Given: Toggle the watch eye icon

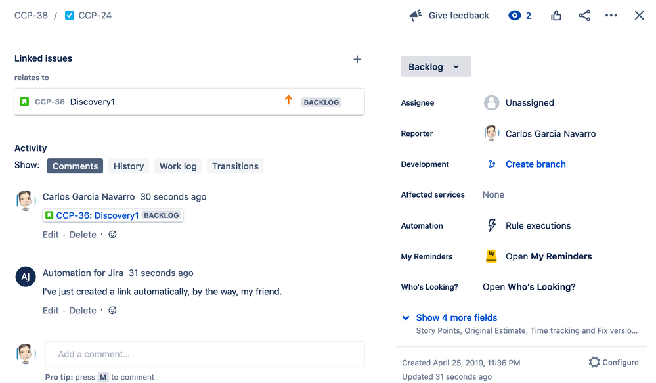Looking at the screenshot, I should coord(515,16).
